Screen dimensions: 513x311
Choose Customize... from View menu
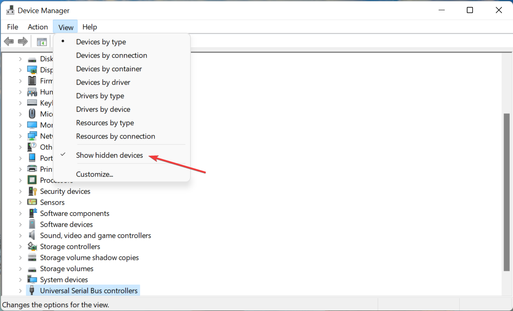coord(122,174)
